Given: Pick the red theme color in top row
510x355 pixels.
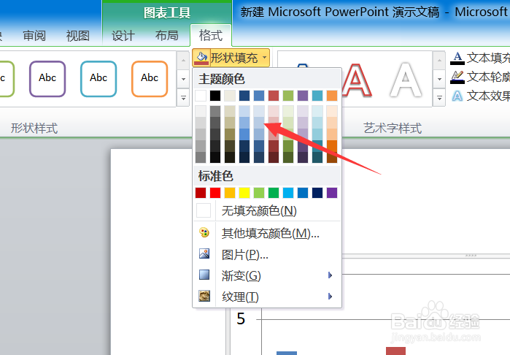Looking at the screenshot, I should (x=274, y=96).
